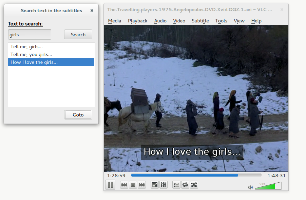306x200 pixels.
Task: Open the Subtitle menu
Action: 200,21
